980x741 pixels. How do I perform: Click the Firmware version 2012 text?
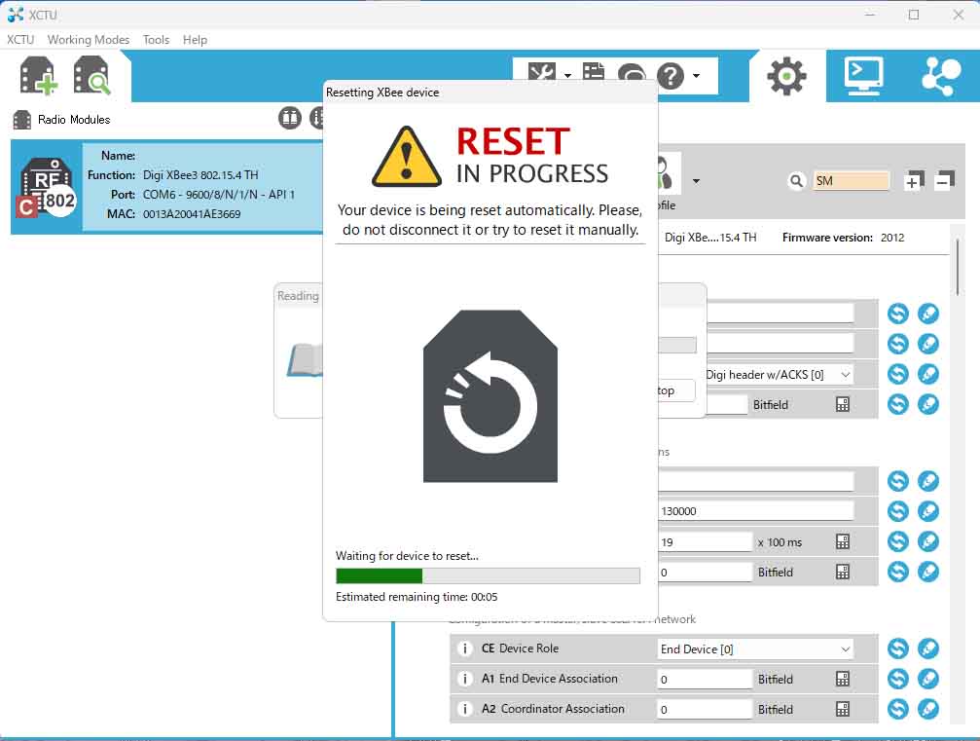pos(843,238)
